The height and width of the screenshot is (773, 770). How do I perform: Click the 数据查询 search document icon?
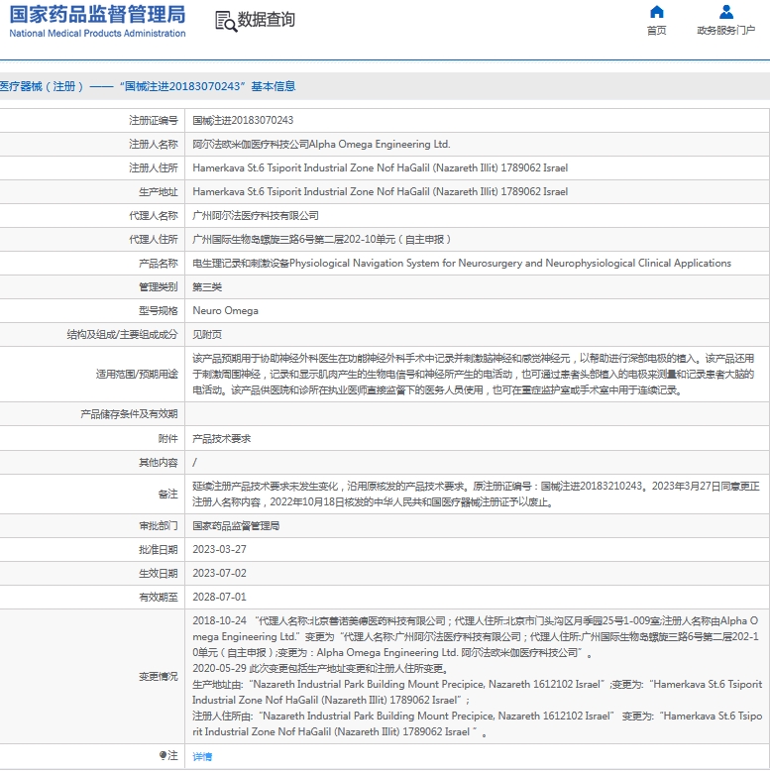226,21
